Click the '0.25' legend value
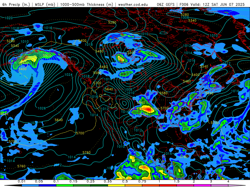 point(91,181)
